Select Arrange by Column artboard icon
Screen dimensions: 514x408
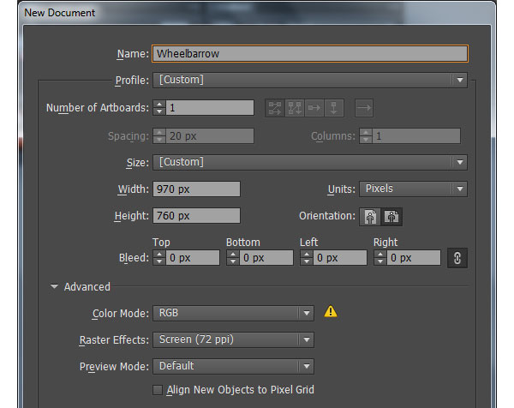coord(334,108)
